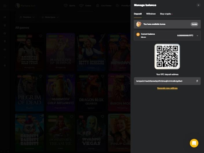204x153 pixels.
Task: Favorite the Masters of Olympus game
Action: (x=72, y=36)
